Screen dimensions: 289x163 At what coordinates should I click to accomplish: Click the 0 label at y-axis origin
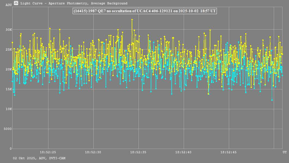pyautogui.click(x=11, y=149)
